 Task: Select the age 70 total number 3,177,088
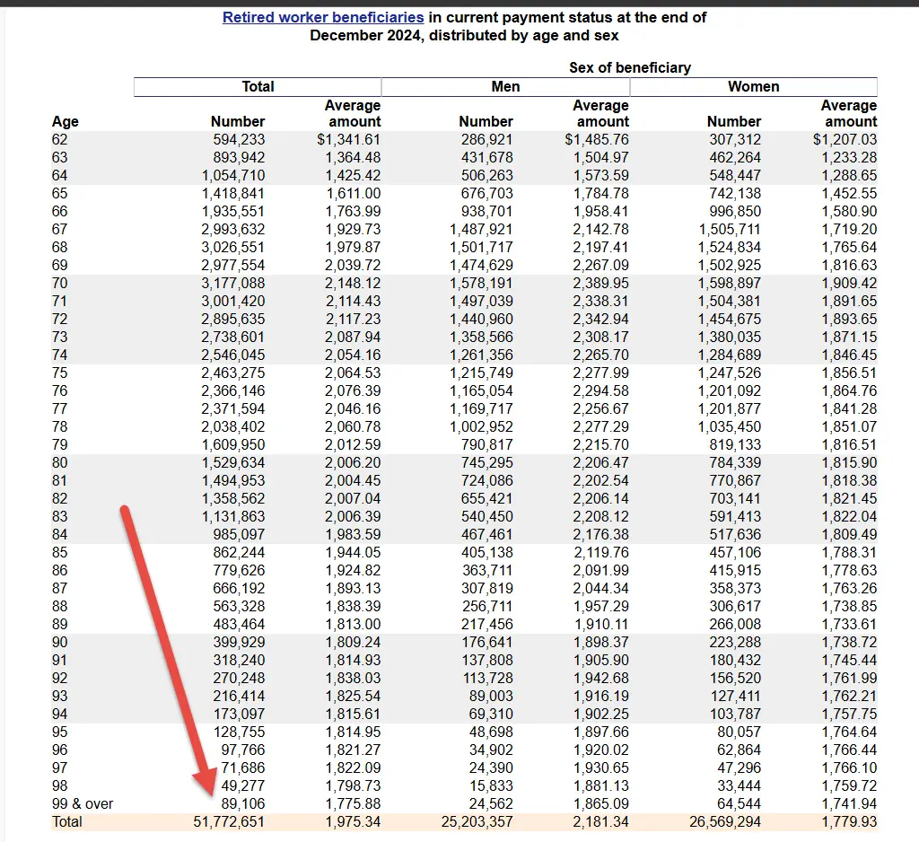[233, 283]
